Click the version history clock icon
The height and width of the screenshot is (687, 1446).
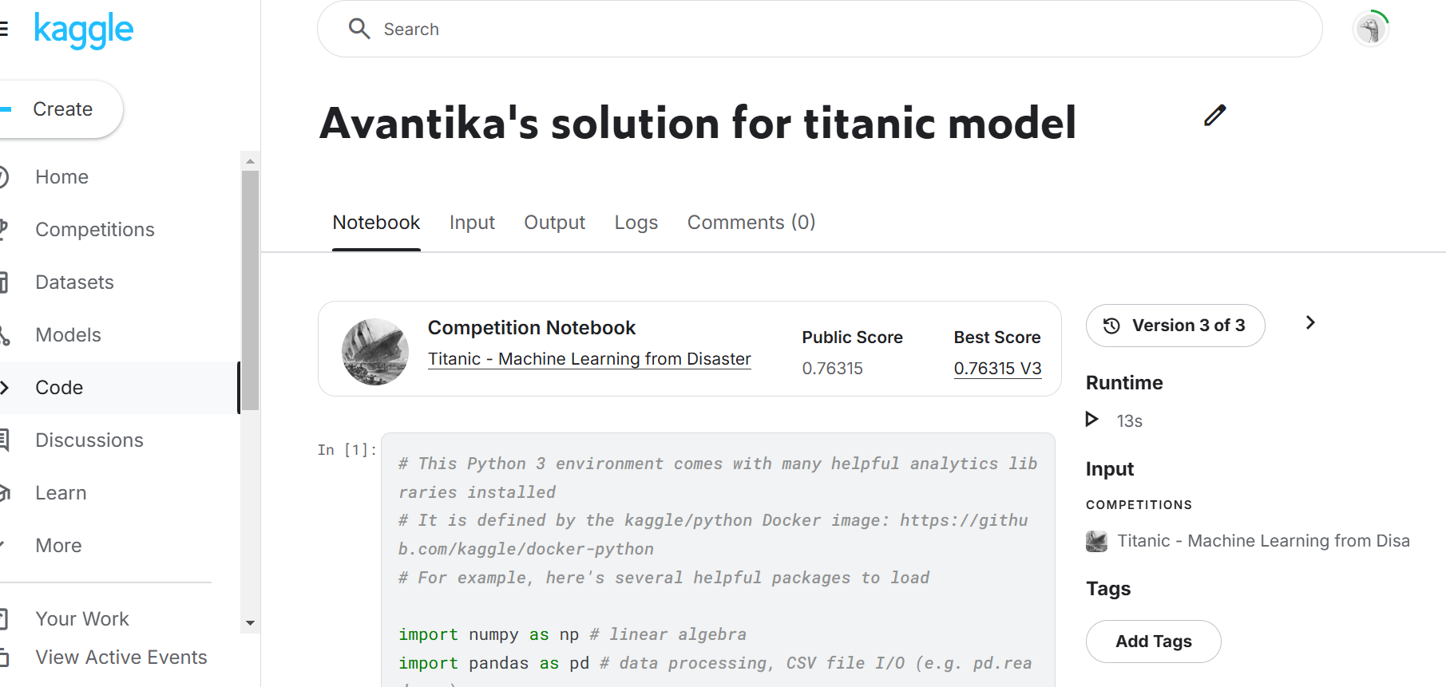(x=1111, y=326)
